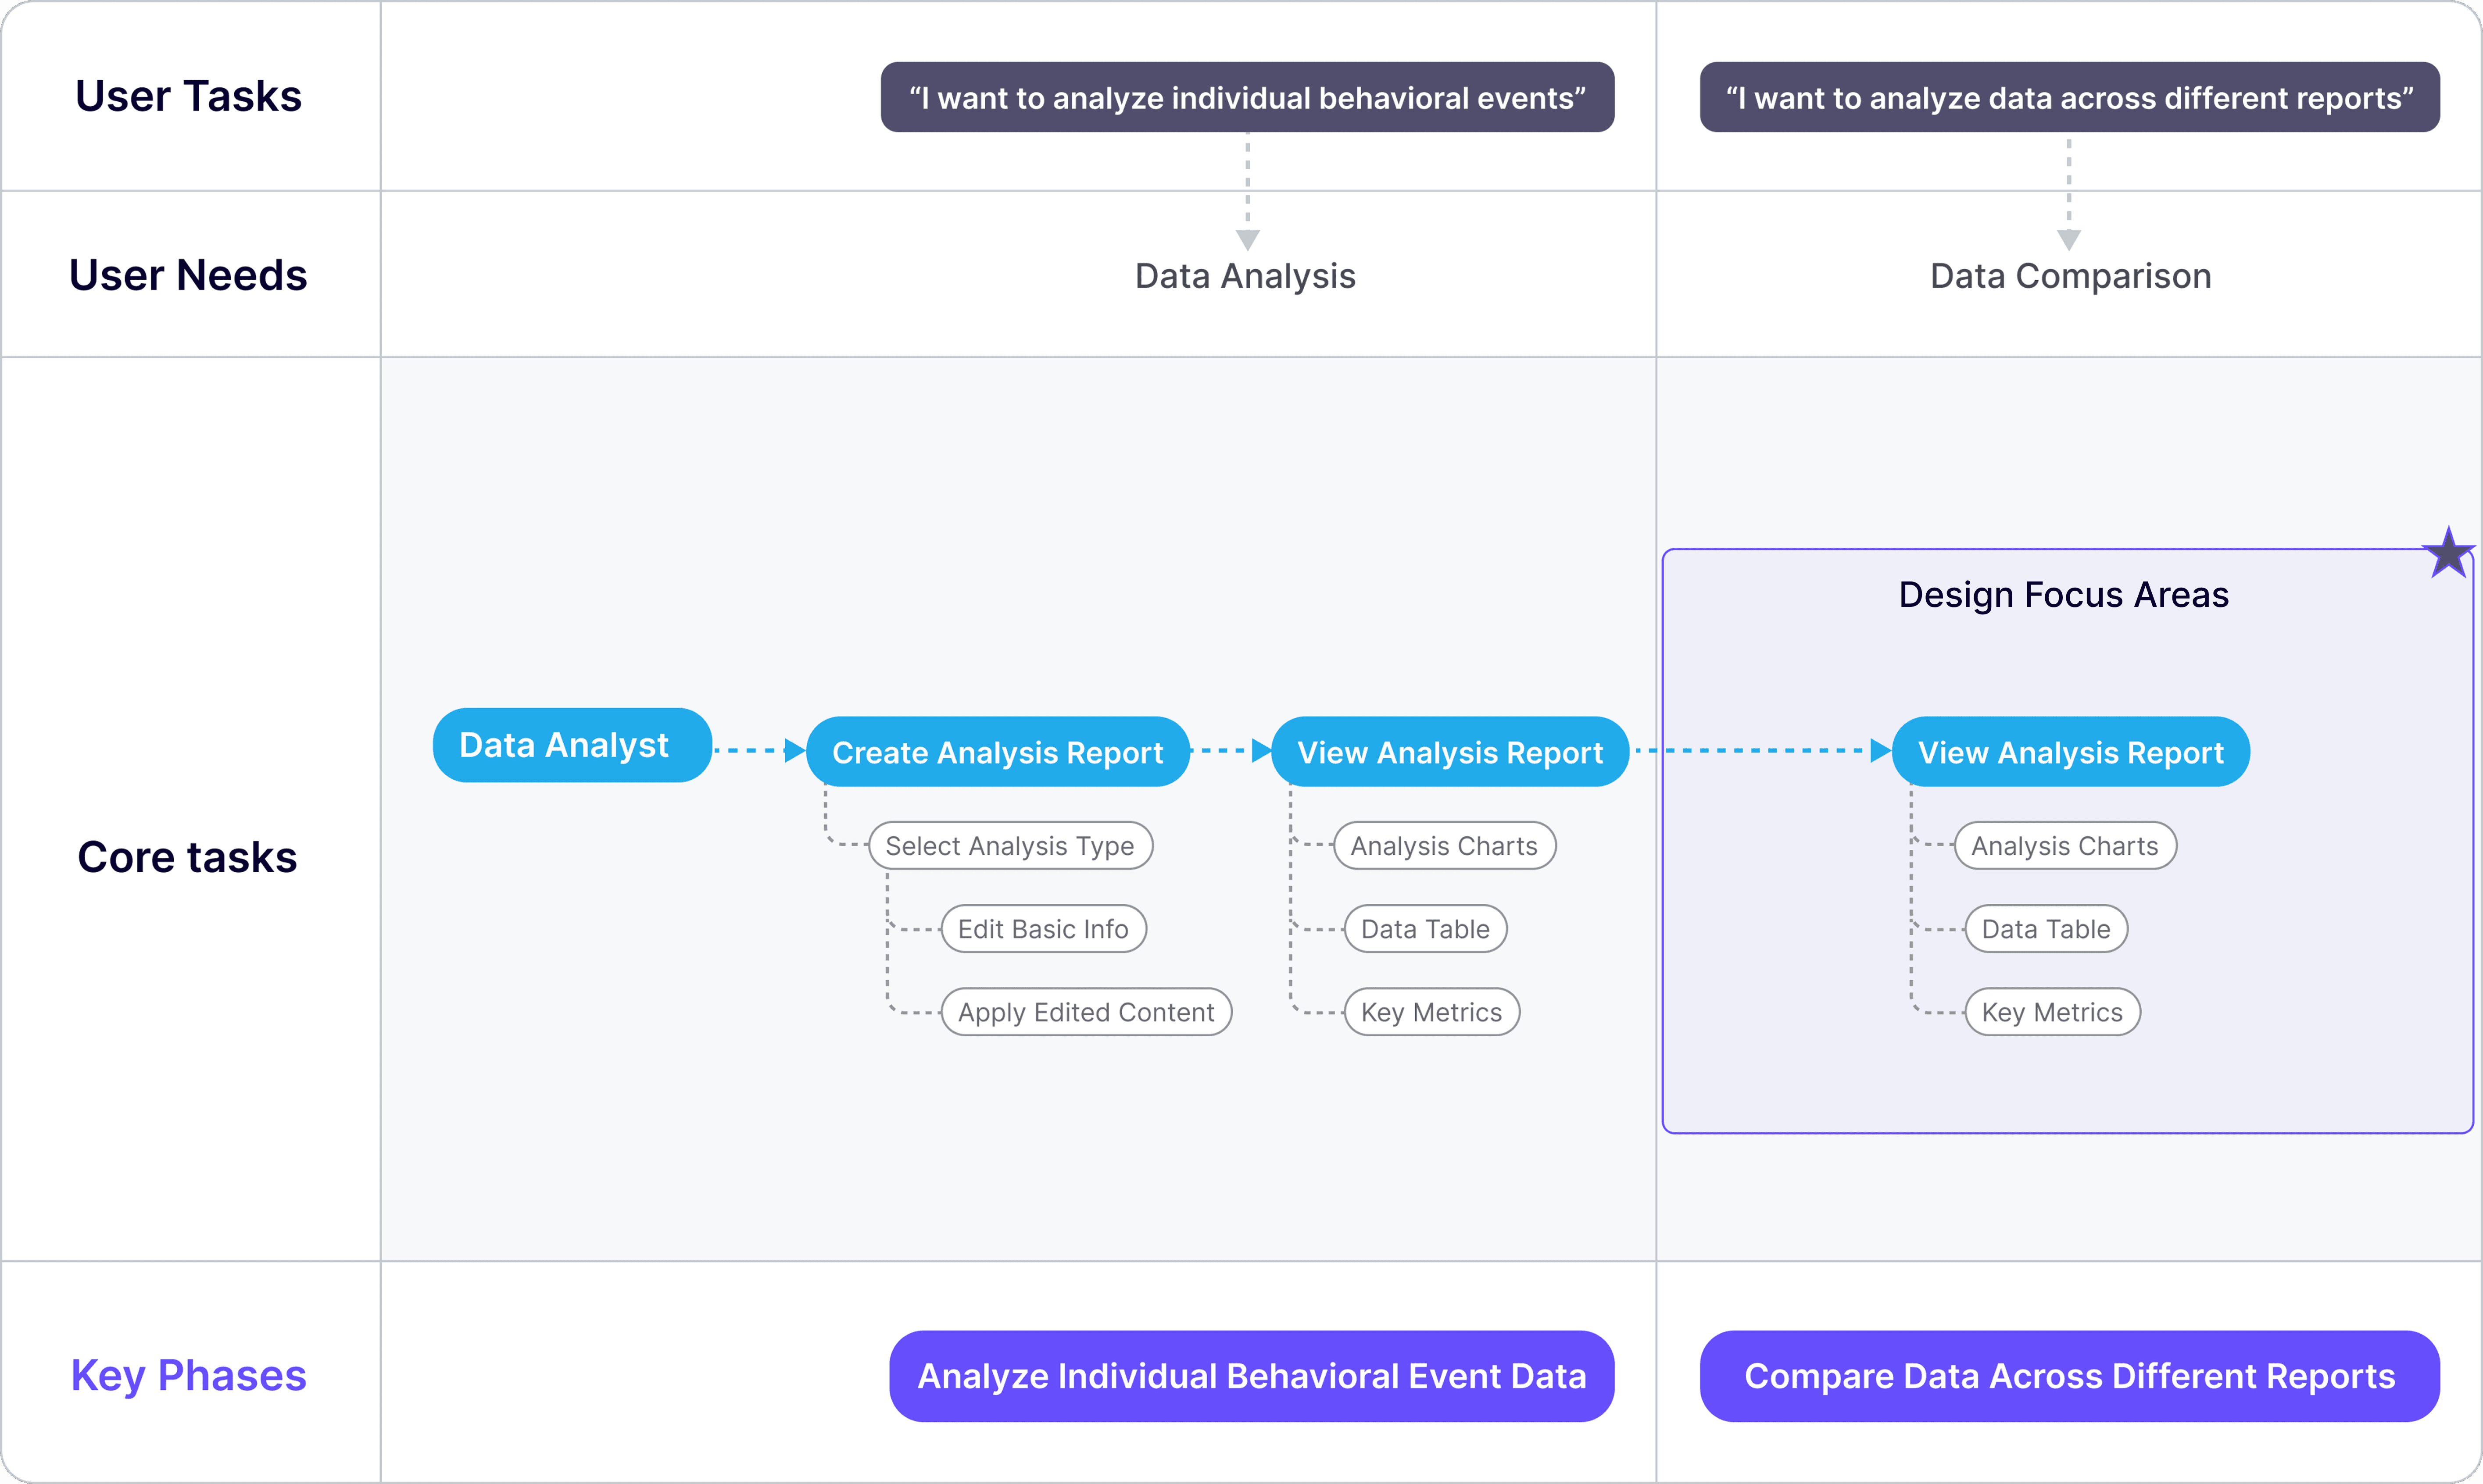Click Data Table in Design Focus Areas
The image size is (2483, 1484).
click(x=2046, y=929)
